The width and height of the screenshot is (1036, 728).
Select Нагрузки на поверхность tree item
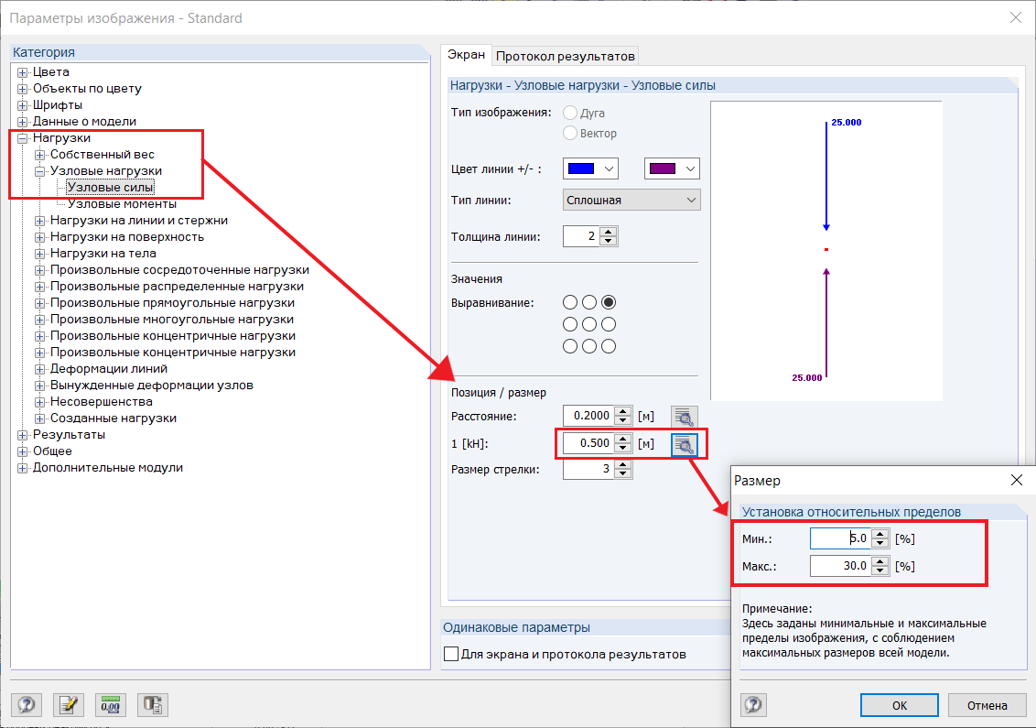pyautogui.click(x=127, y=237)
